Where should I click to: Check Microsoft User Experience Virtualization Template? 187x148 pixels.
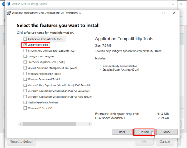tap(25, 85)
